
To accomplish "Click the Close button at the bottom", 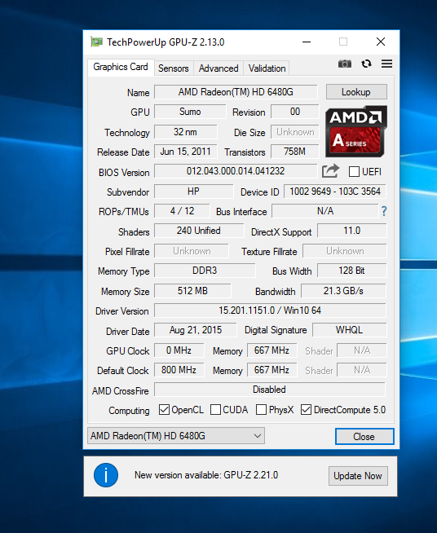I will [x=364, y=437].
